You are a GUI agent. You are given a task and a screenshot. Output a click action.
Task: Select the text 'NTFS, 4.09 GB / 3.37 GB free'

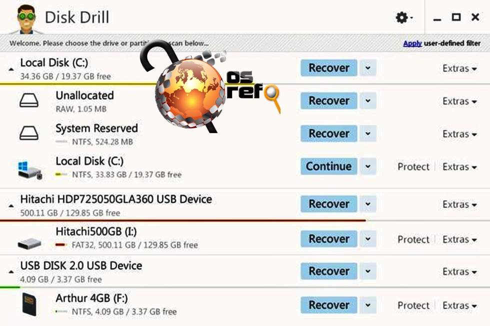click(x=124, y=311)
